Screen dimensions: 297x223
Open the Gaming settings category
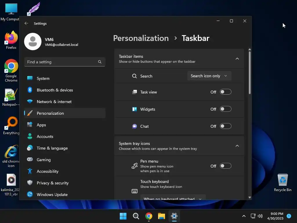pos(65,160)
